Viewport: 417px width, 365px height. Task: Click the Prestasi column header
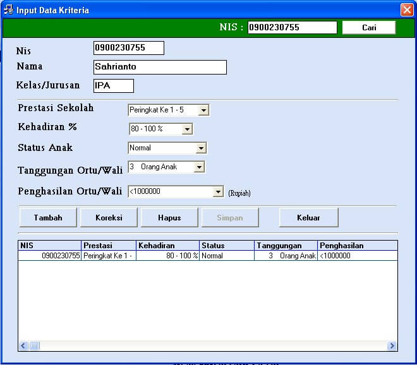(109, 246)
